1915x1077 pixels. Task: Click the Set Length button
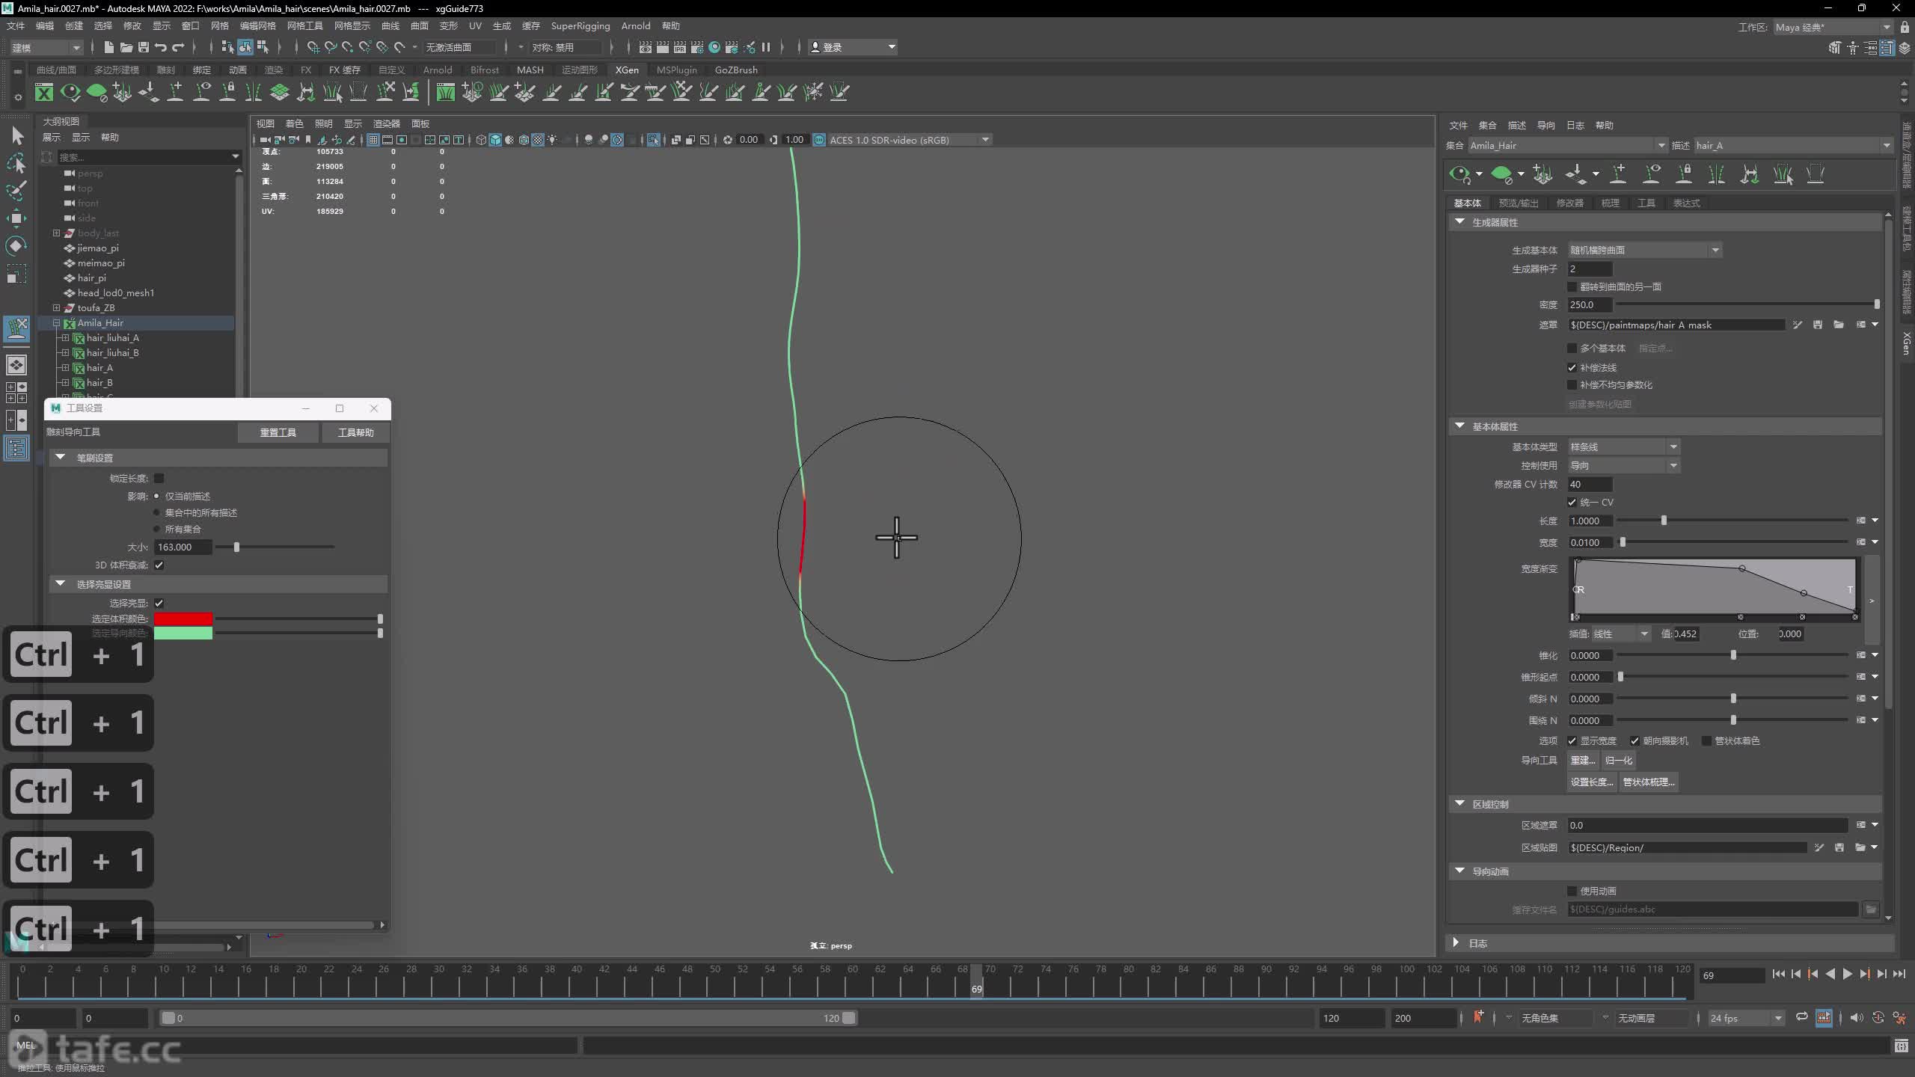click(1592, 782)
